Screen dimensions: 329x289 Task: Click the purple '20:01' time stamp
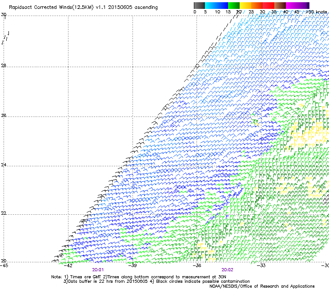coord(98,270)
